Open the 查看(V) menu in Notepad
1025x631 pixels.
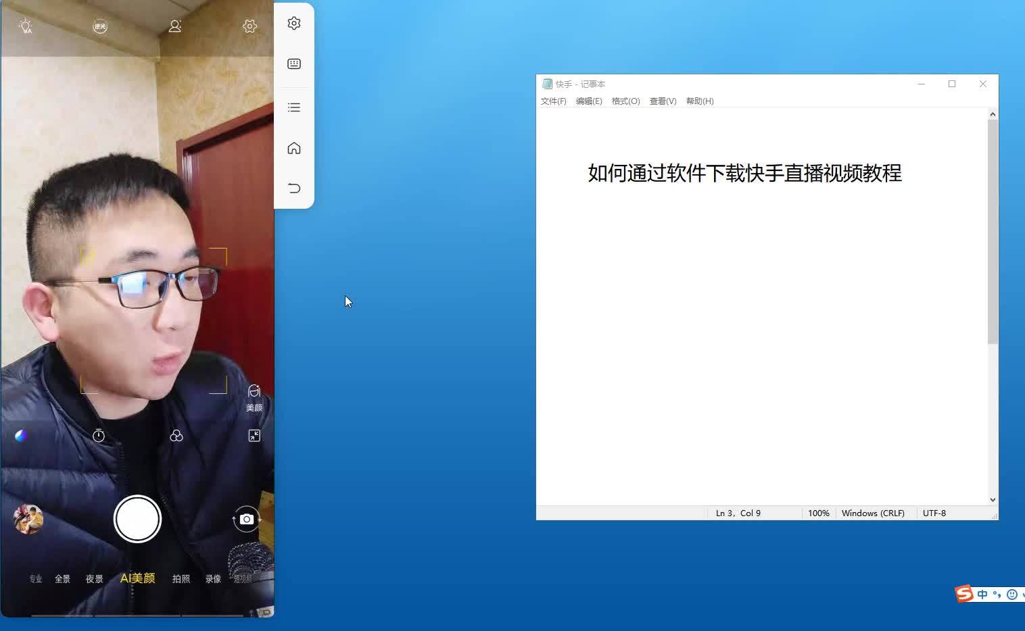663,101
